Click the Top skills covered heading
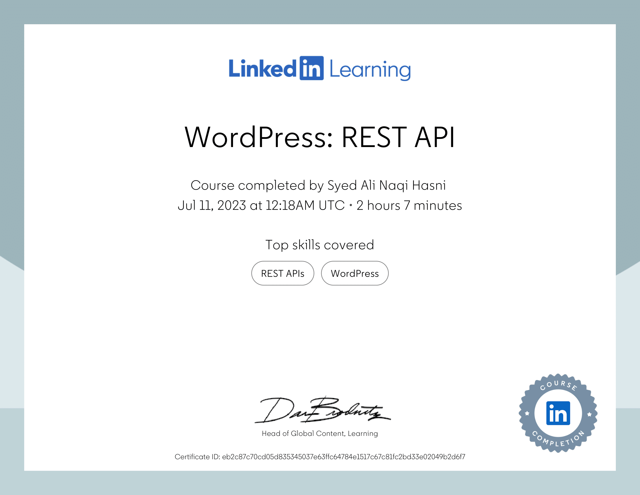This screenshot has width=640, height=495. point(320,245)
